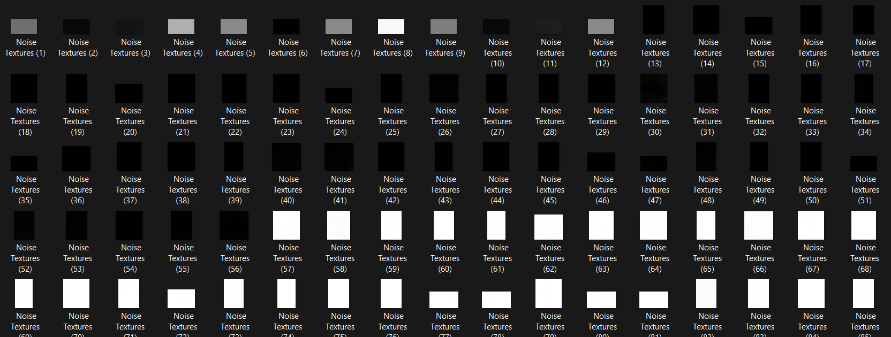Screen dimensions: 891x337
Task: Click the Noise Textures (27) file label
Action: [497, 121]
